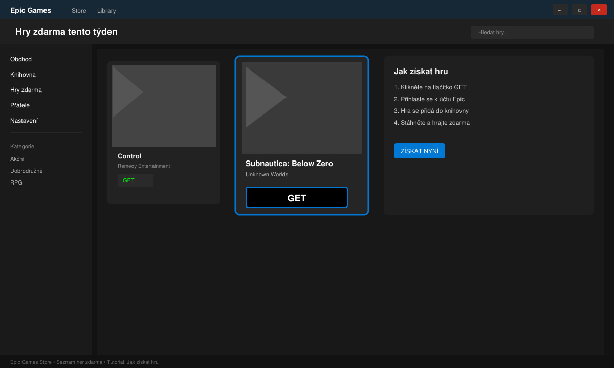This screenshot has width=614, height=368.
Task: Click the ZÍSKAT NYNÍ button
Action: pyautogui.click(x=420, y=151)
